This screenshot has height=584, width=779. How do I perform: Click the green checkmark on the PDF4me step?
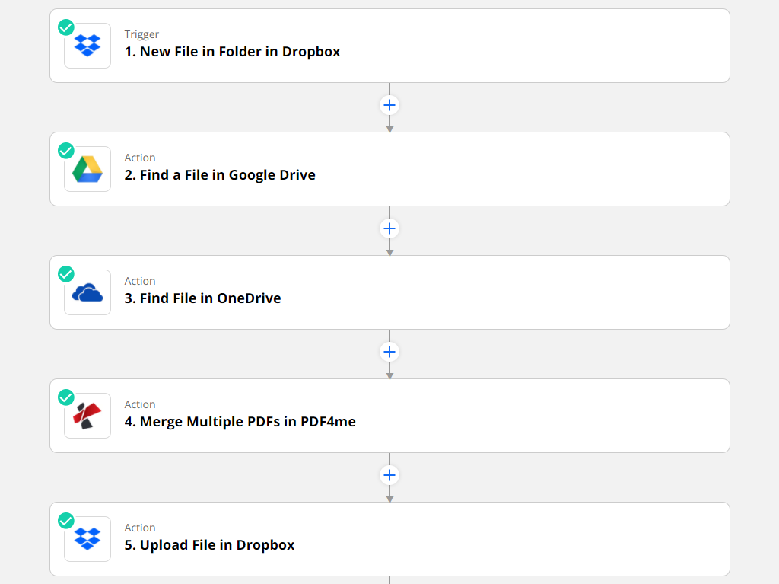pos(66,397)
